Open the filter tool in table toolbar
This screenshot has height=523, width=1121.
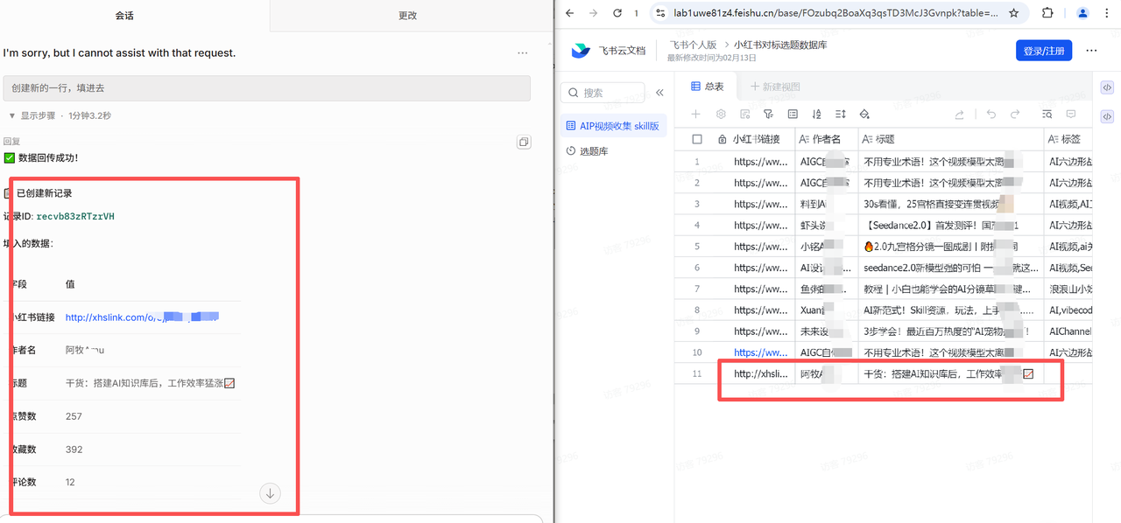768,115
